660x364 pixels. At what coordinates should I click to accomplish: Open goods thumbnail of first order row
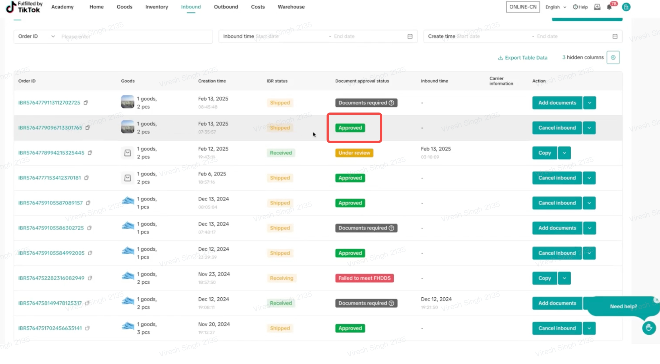(127, 102)
